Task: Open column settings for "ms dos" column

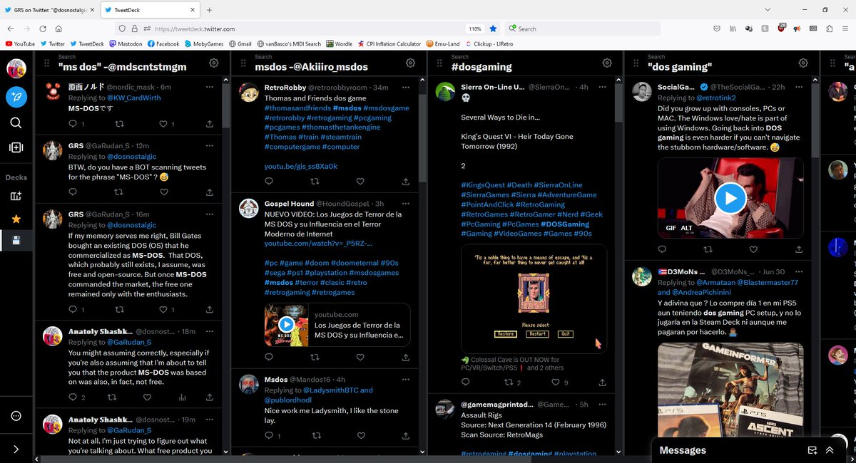Action: pyautogui.click(x=213, y=63)
